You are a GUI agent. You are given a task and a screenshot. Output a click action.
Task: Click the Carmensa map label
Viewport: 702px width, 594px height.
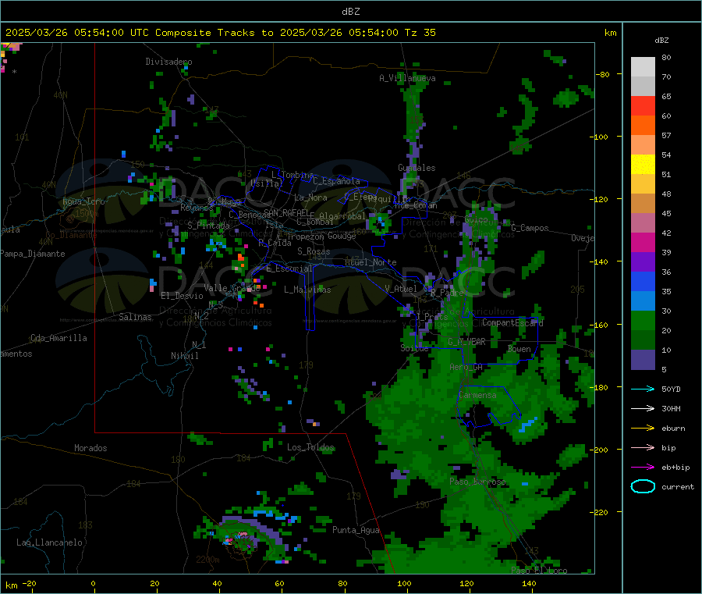coord(477,395)
